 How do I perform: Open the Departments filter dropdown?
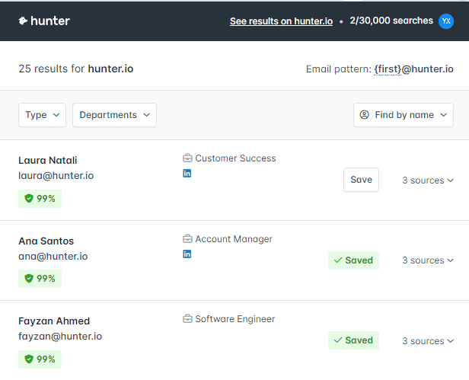(114, 115)
